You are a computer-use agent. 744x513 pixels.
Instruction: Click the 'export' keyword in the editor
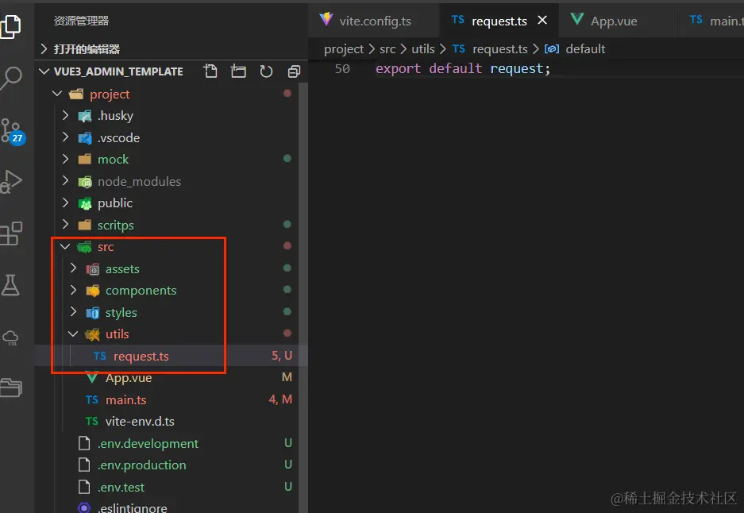(398, 69)
